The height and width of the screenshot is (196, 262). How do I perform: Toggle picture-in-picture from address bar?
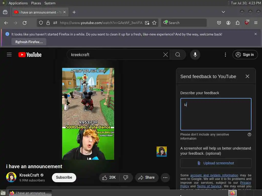[x=147, y=23]
